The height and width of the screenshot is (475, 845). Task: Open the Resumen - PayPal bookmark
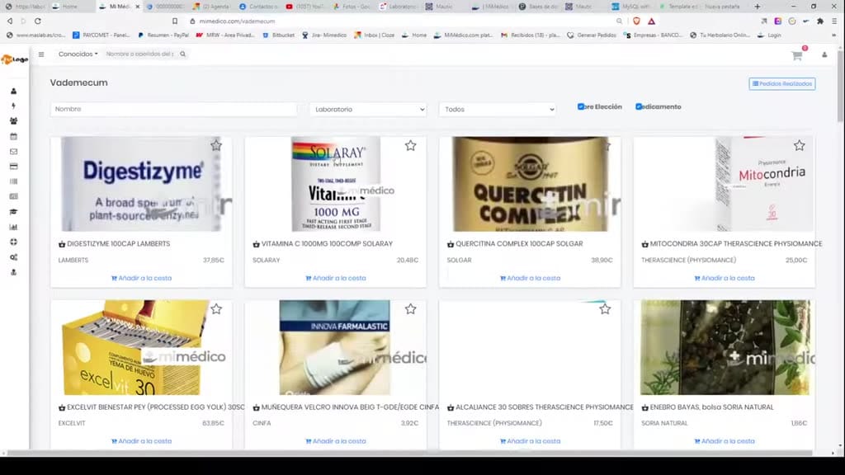tap(163, 35)
